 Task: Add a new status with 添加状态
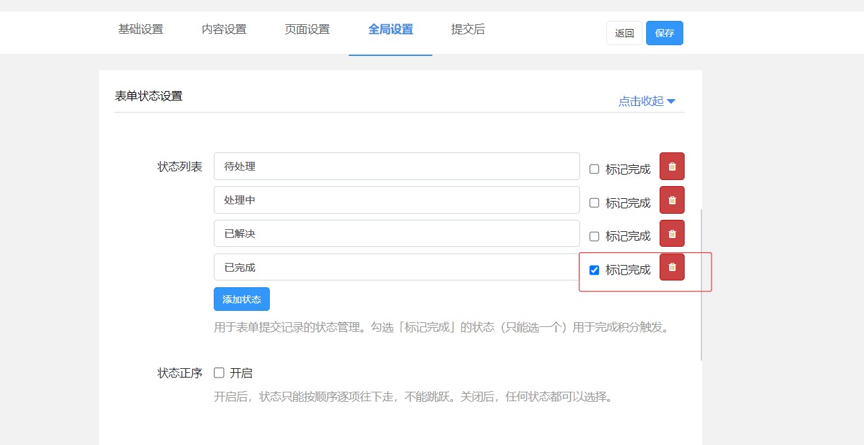coord(241,299)
